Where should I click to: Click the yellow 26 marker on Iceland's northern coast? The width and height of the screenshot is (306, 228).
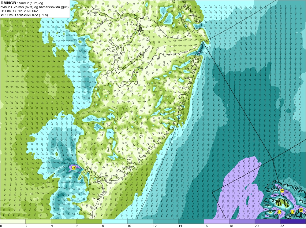point(282,190)
